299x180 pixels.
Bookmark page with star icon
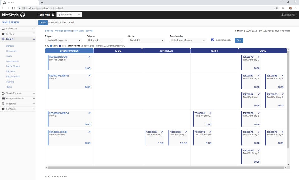[x=277, y=8]
